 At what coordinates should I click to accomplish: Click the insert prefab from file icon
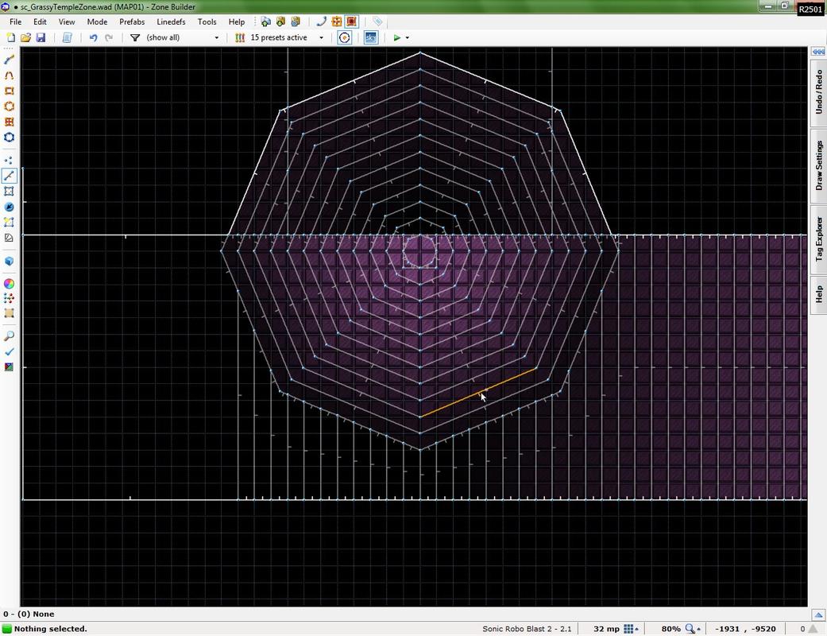(x=266, y=21)
